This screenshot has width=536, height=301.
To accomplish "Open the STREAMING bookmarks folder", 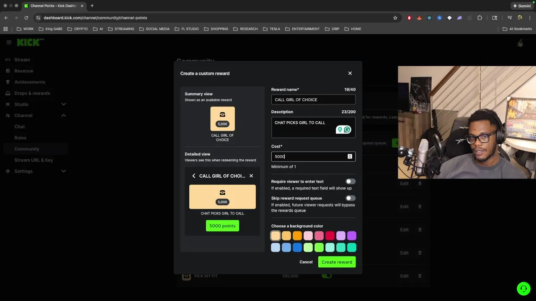I will pyautogui.click(x=121, y=29).
